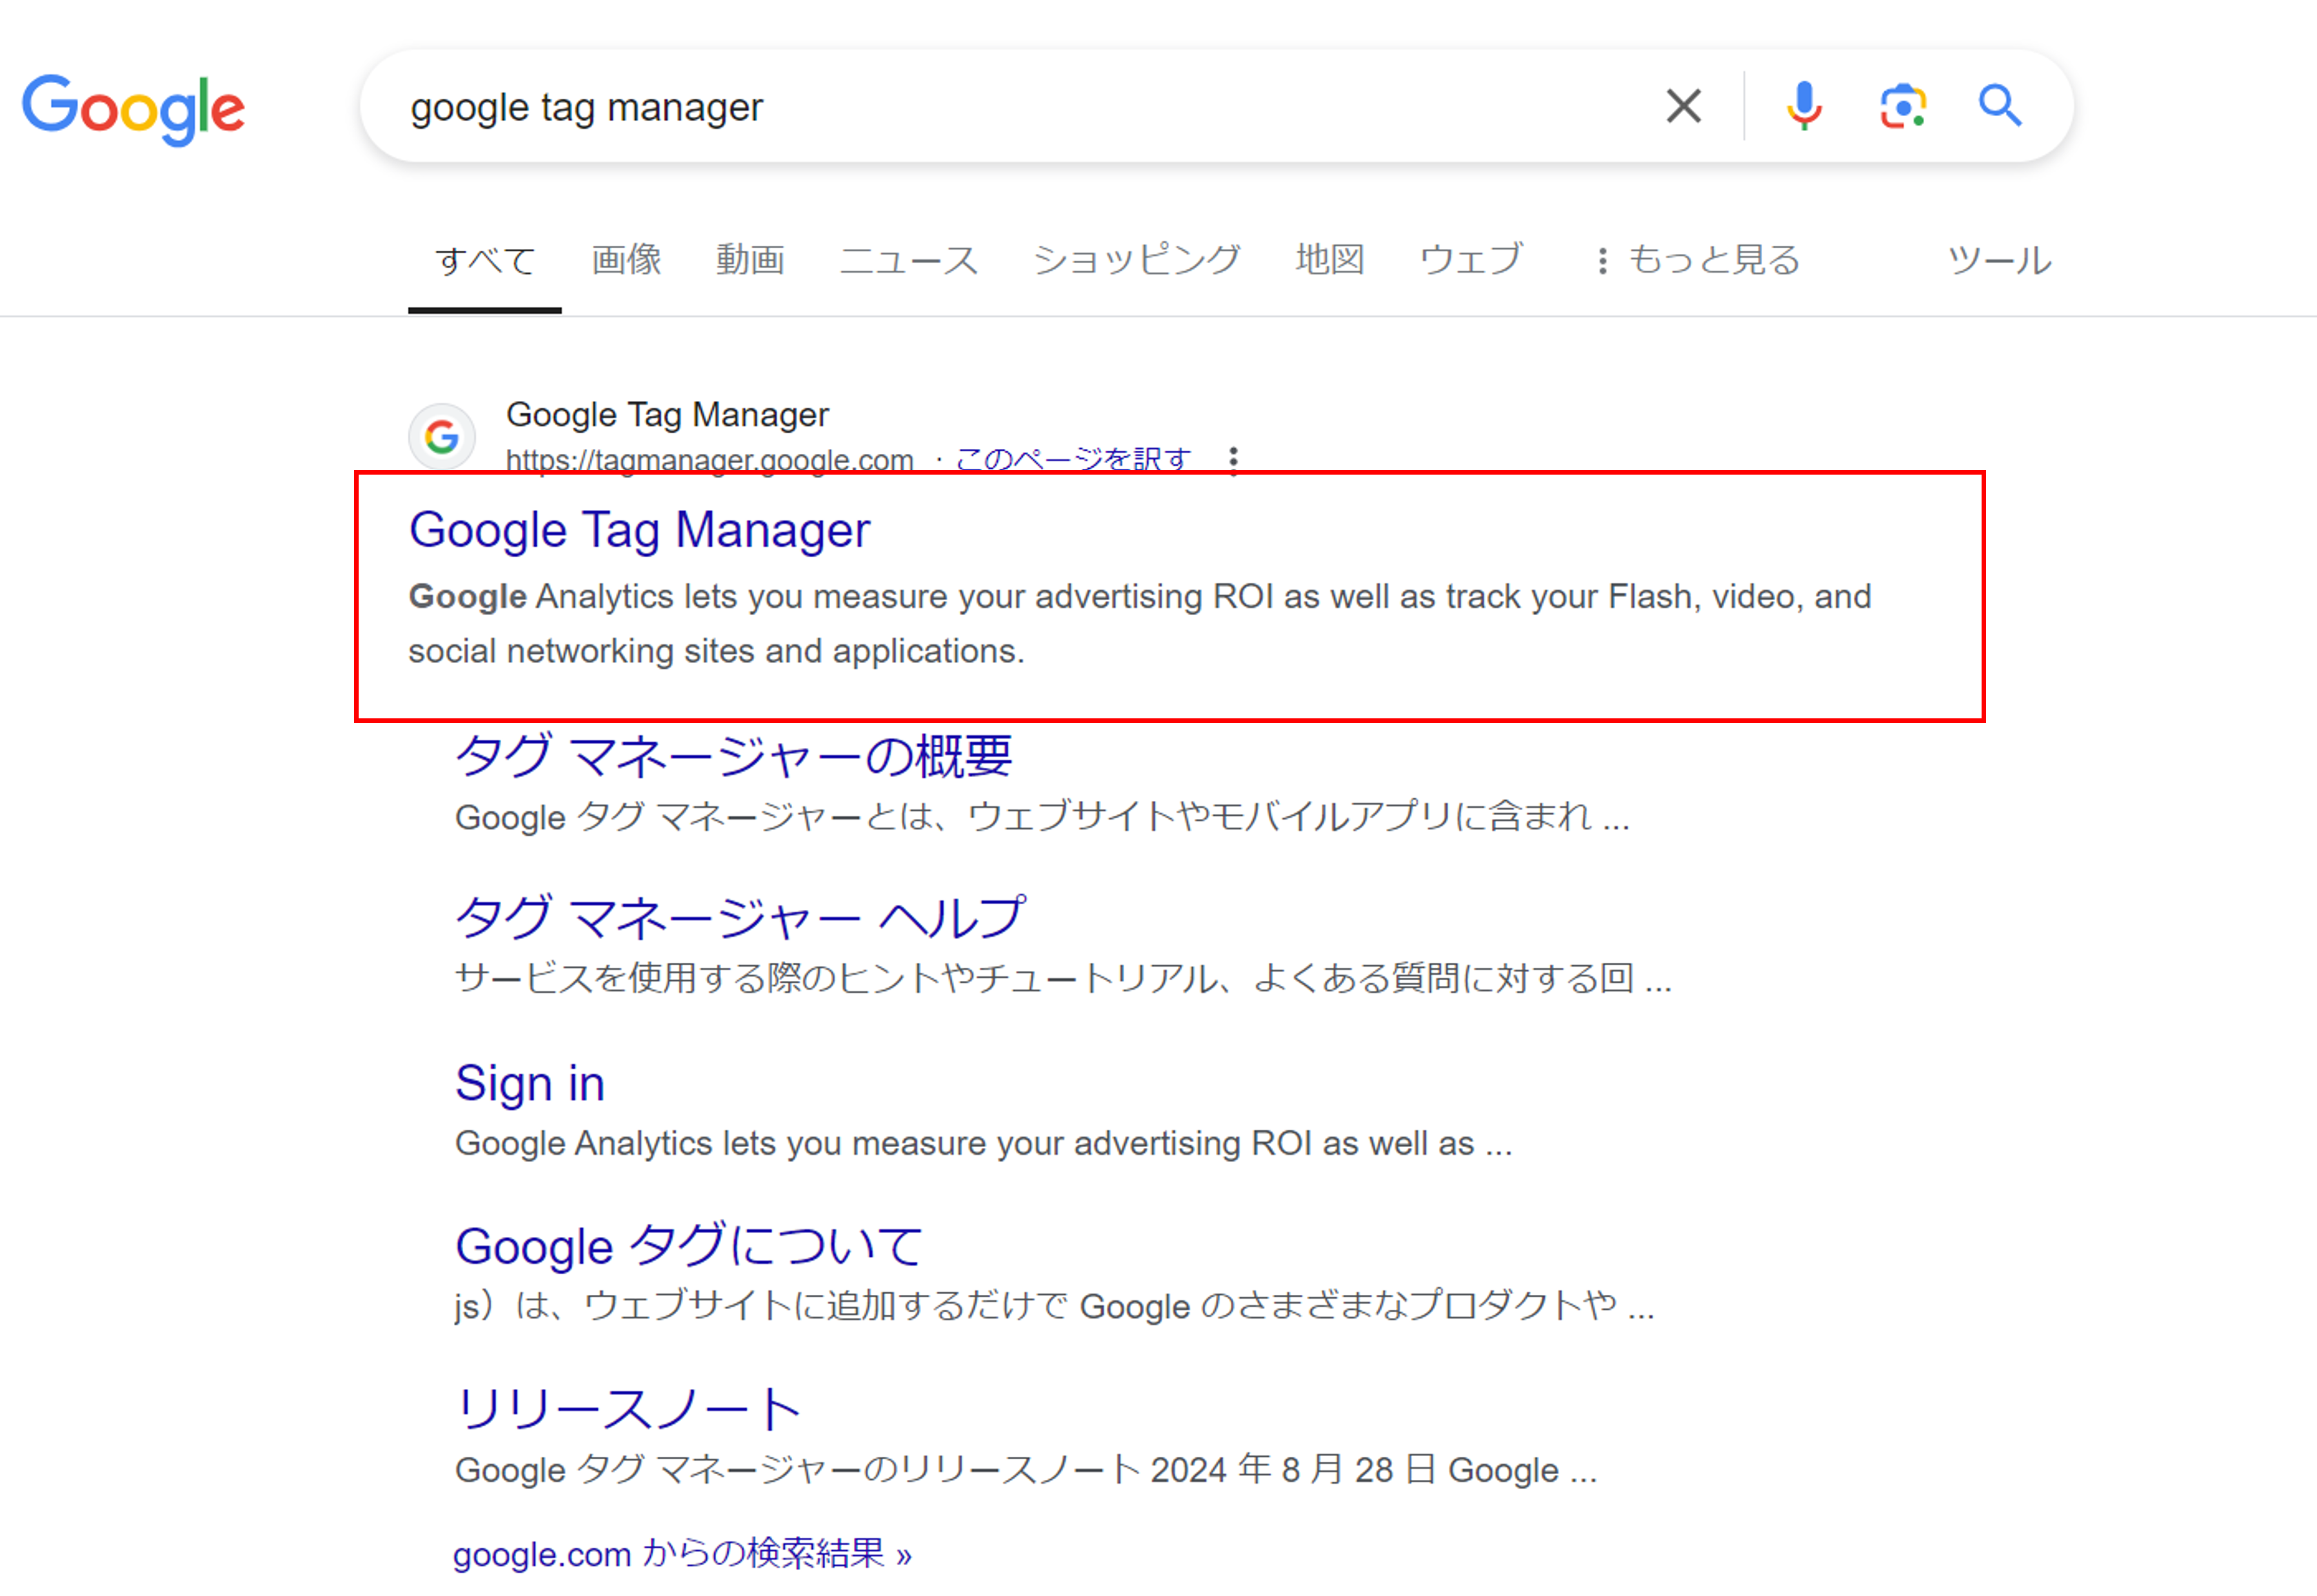Click the このページを訳す link
The image size is (2317, 1596).
coord(1073,459)
